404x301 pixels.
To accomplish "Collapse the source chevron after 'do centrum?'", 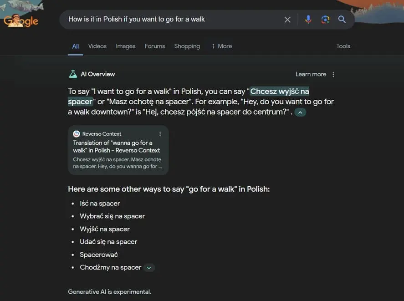I will pyautogui.click(x=300, y=112).
